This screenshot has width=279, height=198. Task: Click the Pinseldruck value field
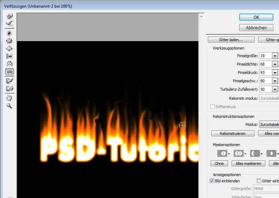pyautogui.click(x=266, y=73)
